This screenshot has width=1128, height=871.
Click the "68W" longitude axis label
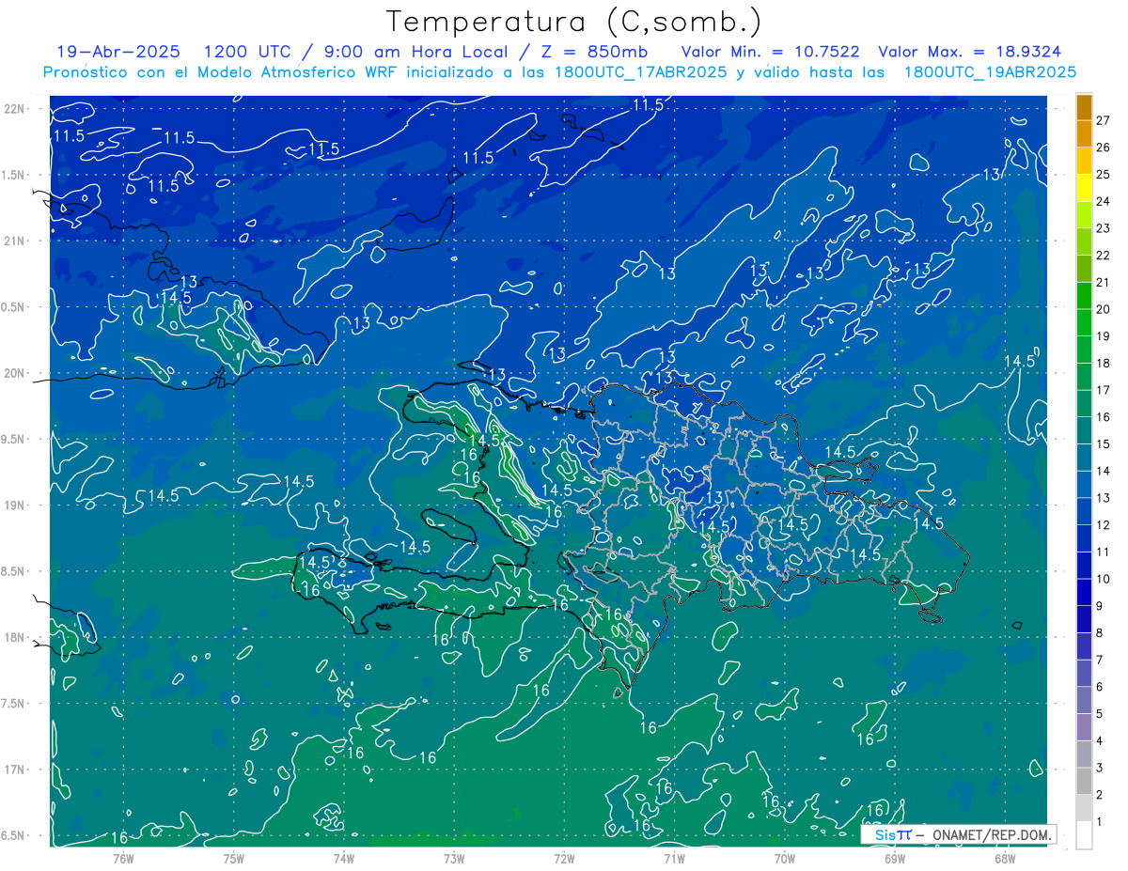[x=1005, y=858]
